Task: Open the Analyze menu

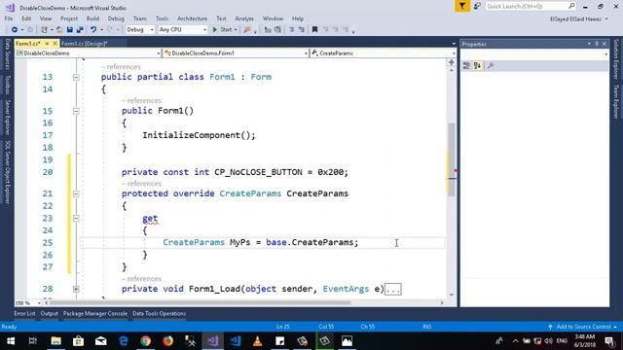Action: [x=244, y=18]
